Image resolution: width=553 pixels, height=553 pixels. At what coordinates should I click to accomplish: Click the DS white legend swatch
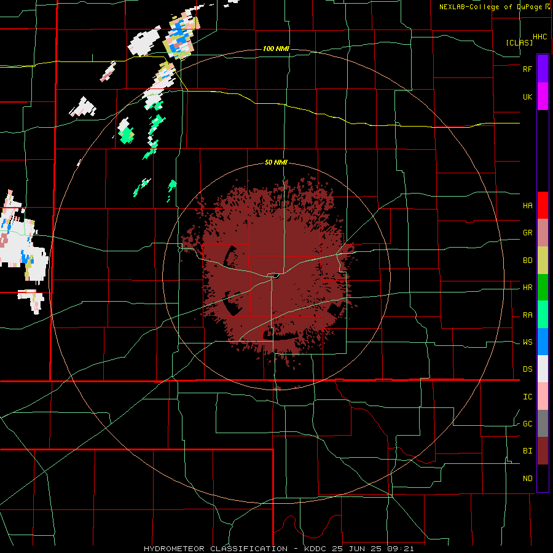click(x=543, y=369)
